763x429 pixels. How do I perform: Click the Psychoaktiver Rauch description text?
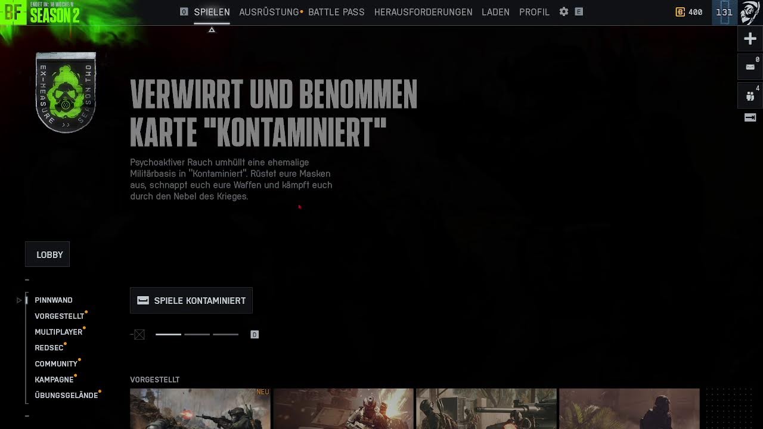231,179
